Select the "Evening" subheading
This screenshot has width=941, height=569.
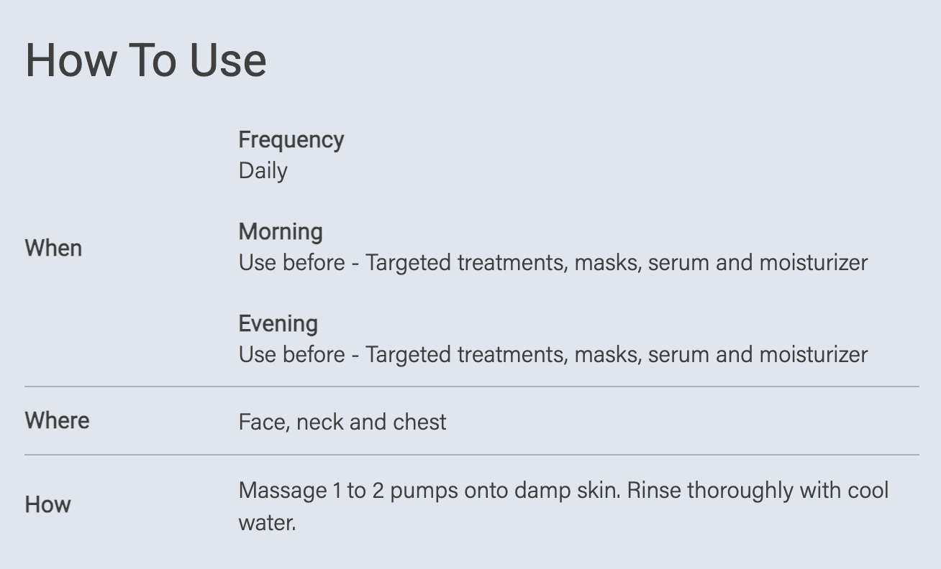[278, 323]
